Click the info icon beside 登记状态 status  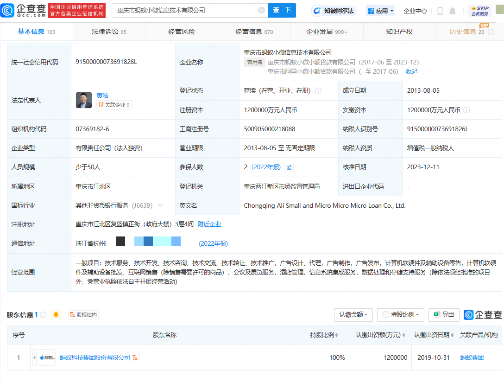318,91
